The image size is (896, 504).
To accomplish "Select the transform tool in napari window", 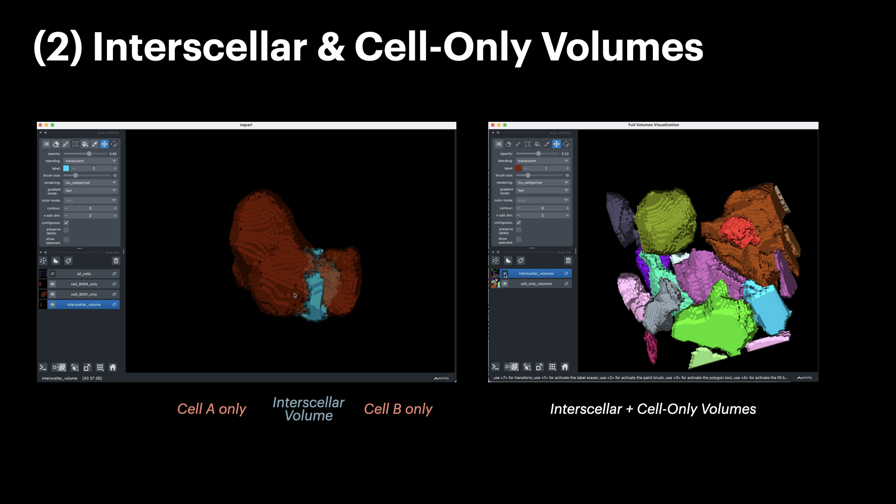I will (114, 144).
